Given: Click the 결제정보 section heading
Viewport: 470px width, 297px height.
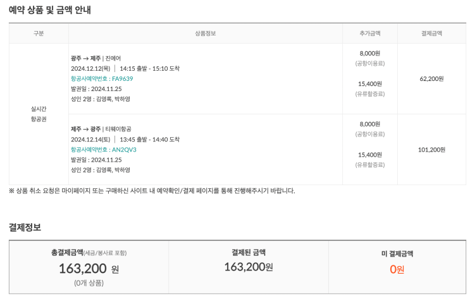Looking at the screenshot, I should 25,227.
